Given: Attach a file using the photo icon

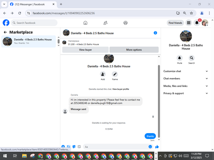Looking at the screenshot, I should coord(68,146).
